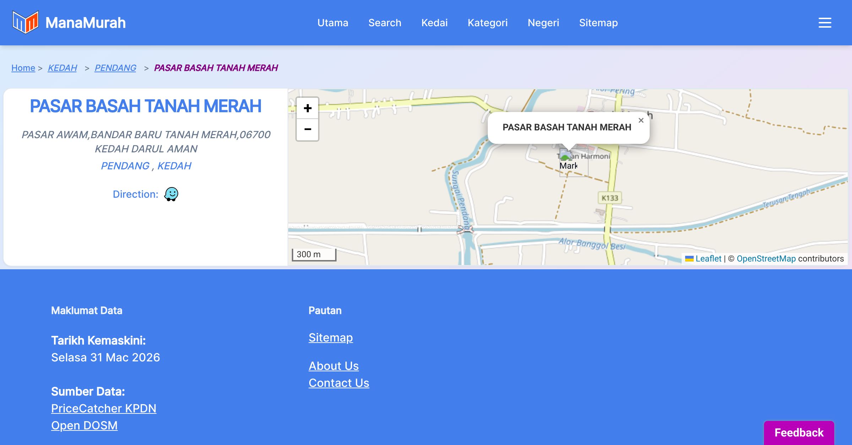Viewport: 852px width, 445px height.
Task: Go to the Search page
Action: click(385, 23)
